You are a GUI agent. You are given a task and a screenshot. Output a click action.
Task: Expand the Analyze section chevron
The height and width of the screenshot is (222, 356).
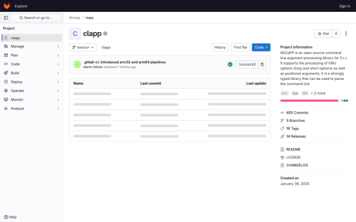(58, 108)
